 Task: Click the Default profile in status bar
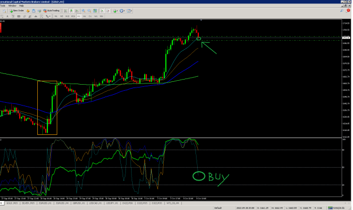[x=217, y=208]
